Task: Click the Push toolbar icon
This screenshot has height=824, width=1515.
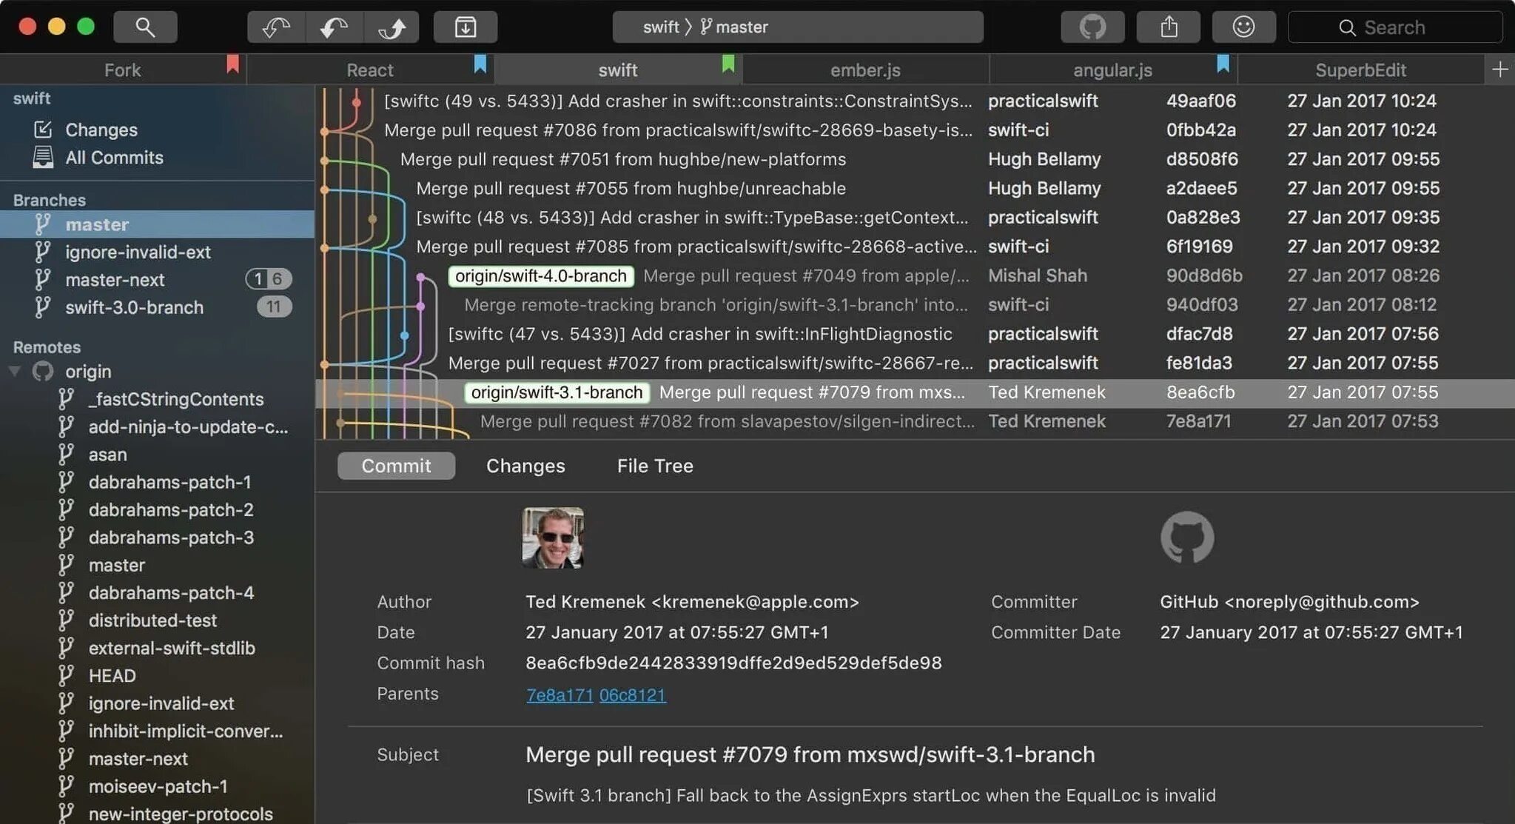Action: (392, 27)
